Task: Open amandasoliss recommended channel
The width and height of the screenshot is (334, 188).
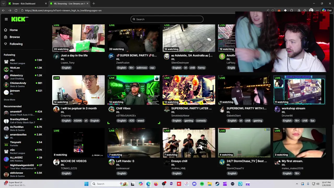Action: coord(23,136)
